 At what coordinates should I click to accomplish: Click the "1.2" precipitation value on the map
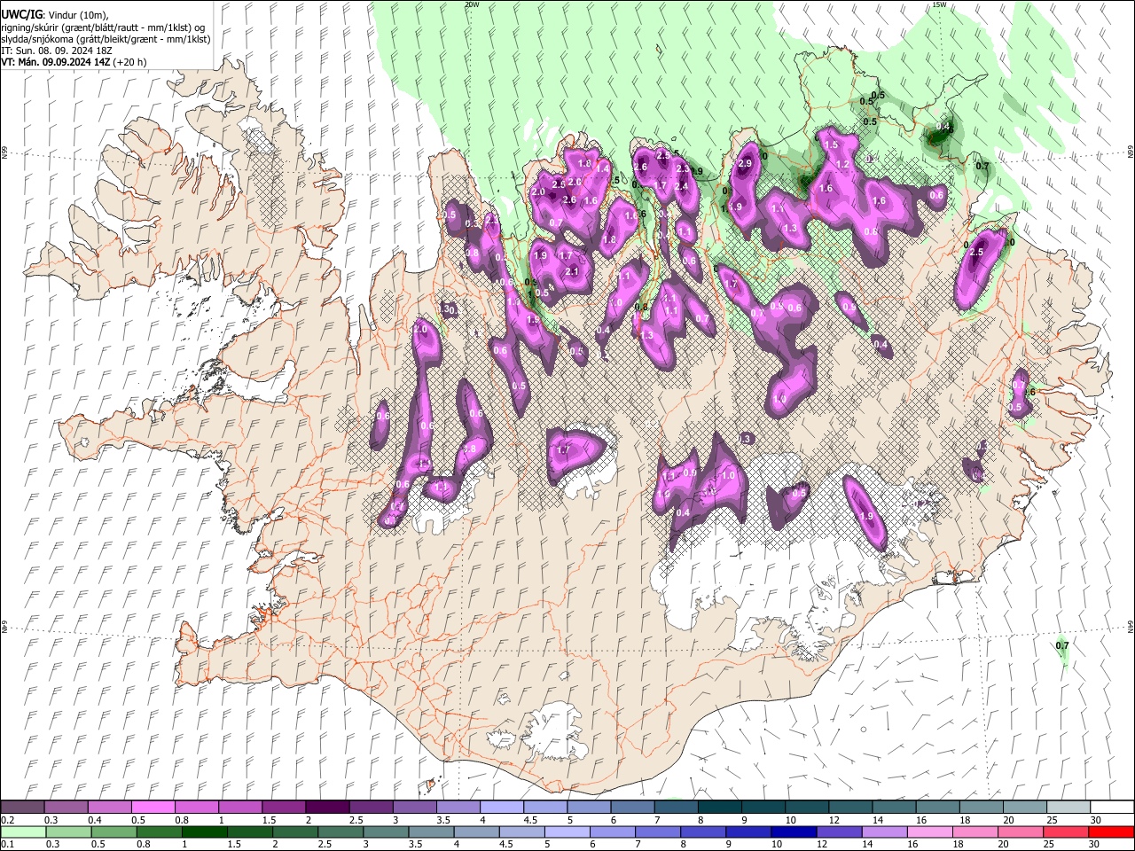(843, 164)
